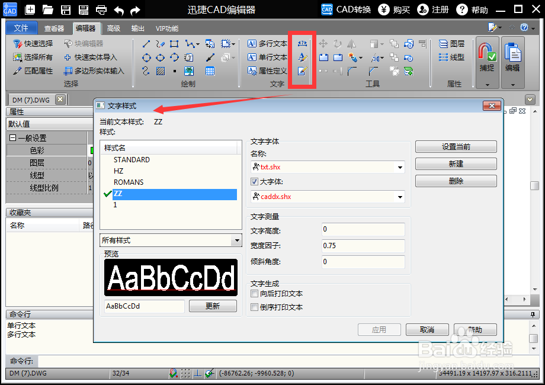Open the Attribute Definition (属性定义) tool
Screen dimensions: 545x385
pos(267,71)
